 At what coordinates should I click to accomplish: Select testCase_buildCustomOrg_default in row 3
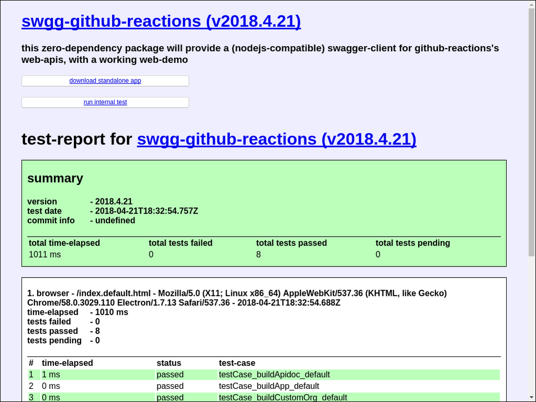click(283, 398)
